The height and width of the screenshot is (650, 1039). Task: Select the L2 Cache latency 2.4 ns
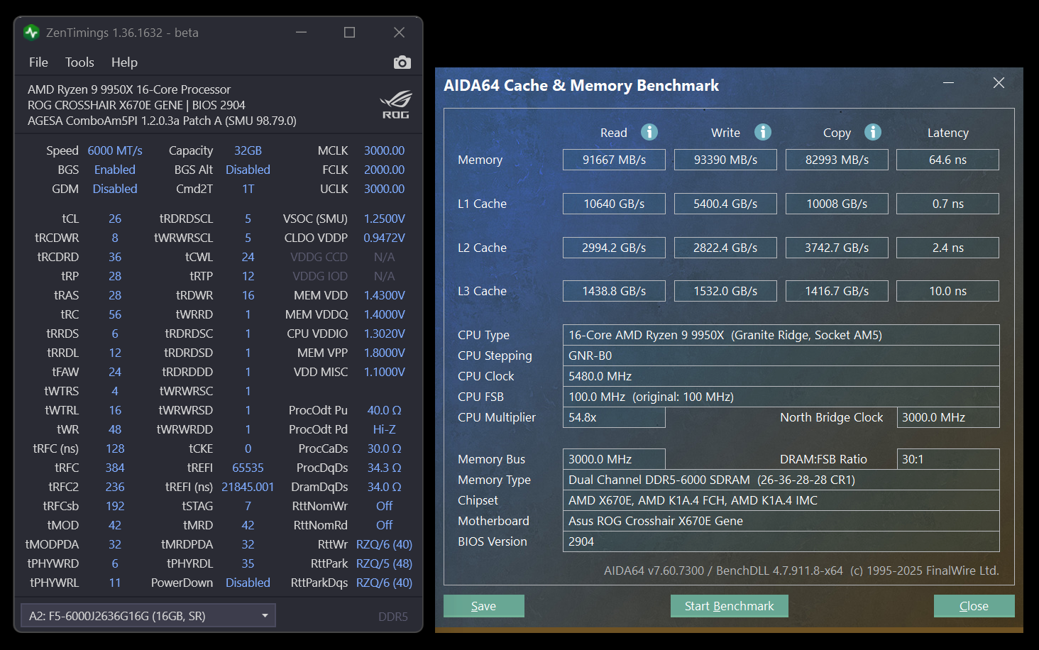click(x=947, y=248)
